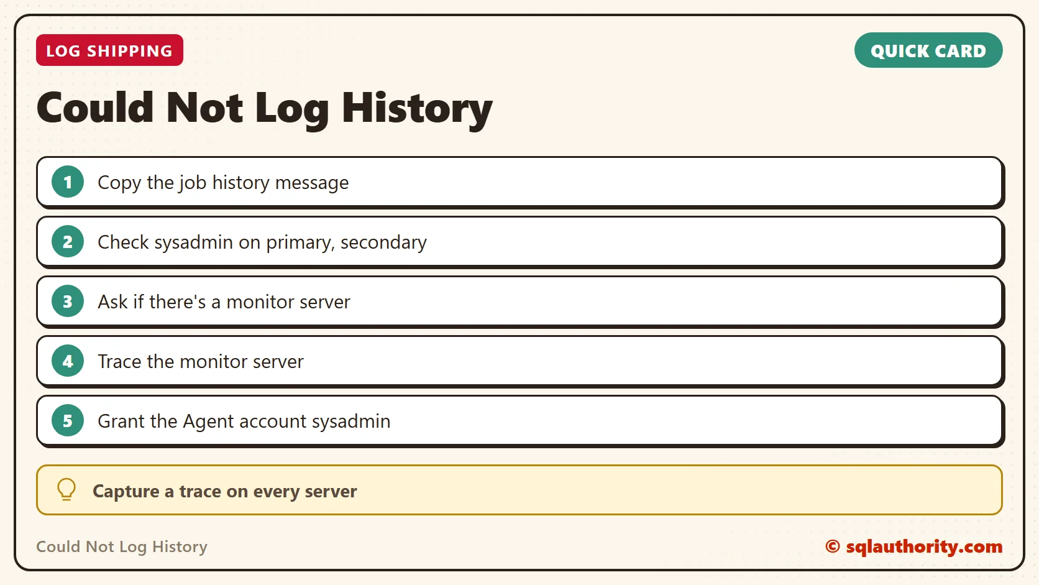Click the lightbulb tip icon
This screenshot has width=1039, height=585.
(66, 490)
